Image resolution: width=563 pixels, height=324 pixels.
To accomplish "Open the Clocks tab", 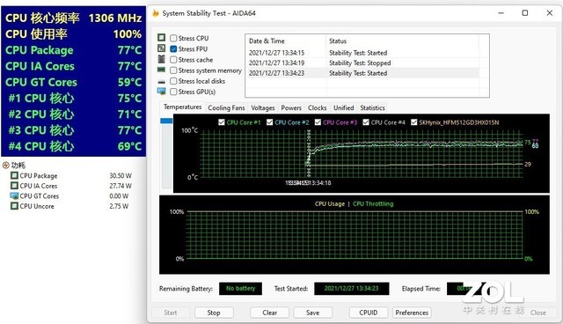I will tap(317, 107).
